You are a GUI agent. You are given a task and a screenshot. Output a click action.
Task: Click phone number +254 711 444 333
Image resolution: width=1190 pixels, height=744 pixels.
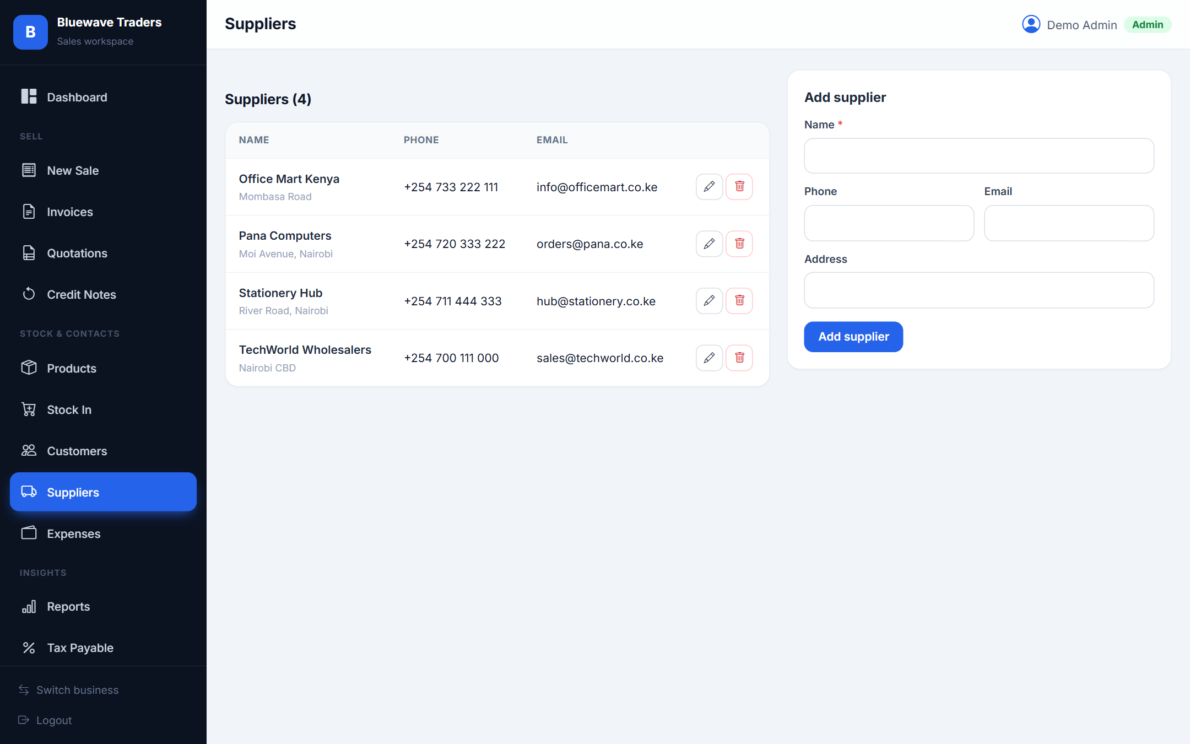pyautogui.click(x=453, y=301)
